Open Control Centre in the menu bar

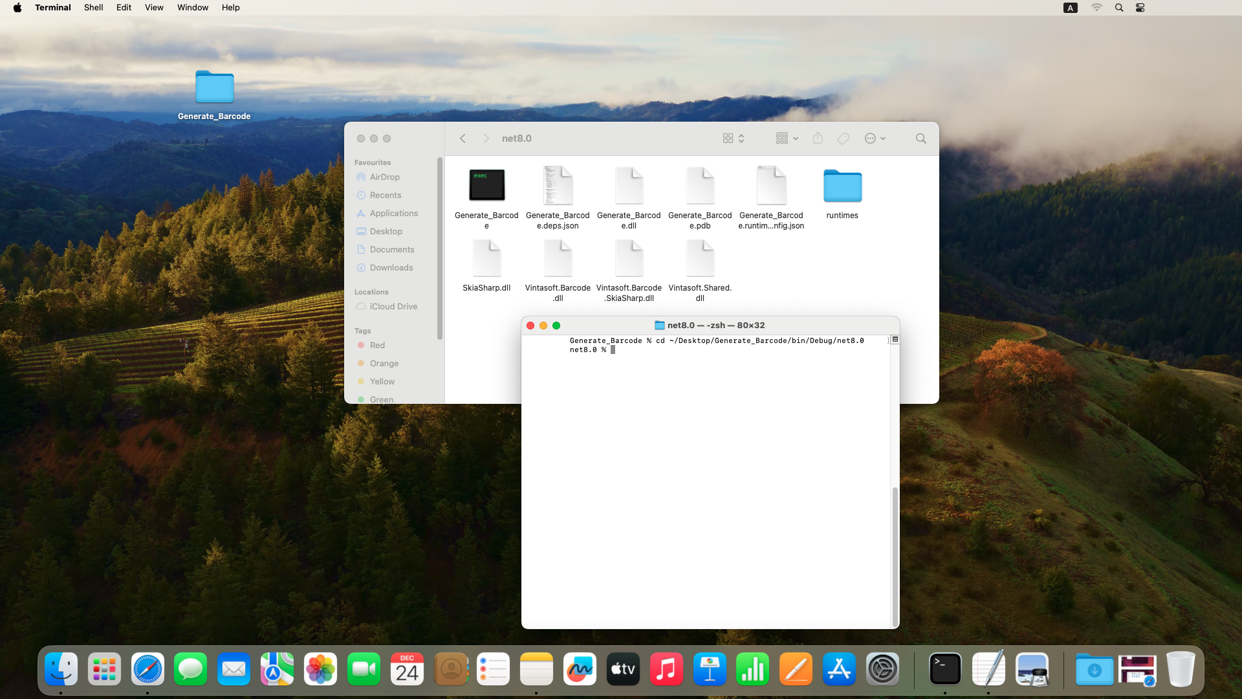[x=1140, y=8]
